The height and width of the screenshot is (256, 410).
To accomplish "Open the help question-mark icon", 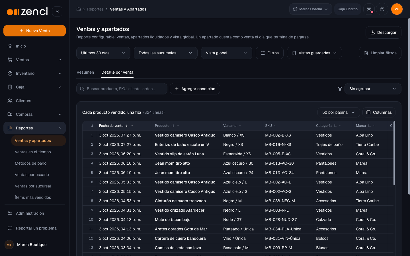I will coord(382,9).
